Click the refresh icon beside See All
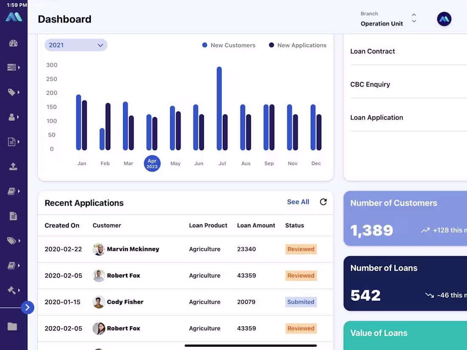The height and width of the screenshot is (350, 467). point(323,202)
